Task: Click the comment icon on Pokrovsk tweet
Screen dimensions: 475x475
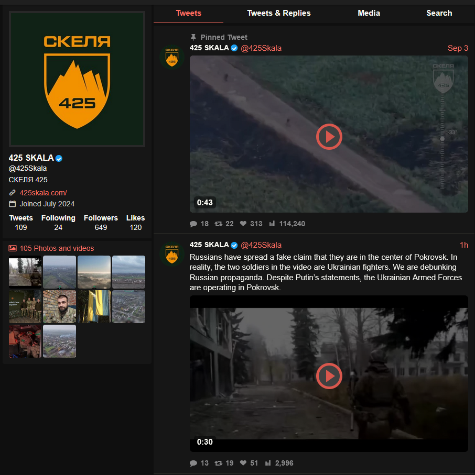Action: click(x=193, y=463)
